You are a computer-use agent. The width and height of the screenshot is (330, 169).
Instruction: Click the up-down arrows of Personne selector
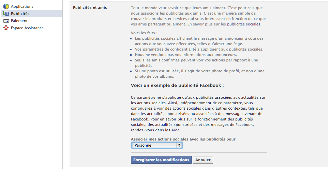pos(179,145)
